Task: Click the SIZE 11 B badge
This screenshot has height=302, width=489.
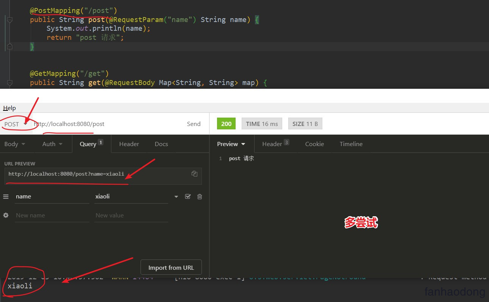Action: click(305, 124)
